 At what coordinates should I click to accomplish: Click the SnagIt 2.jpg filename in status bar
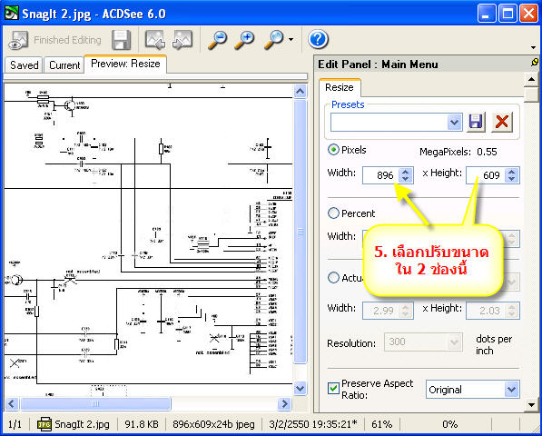[82, 424]
